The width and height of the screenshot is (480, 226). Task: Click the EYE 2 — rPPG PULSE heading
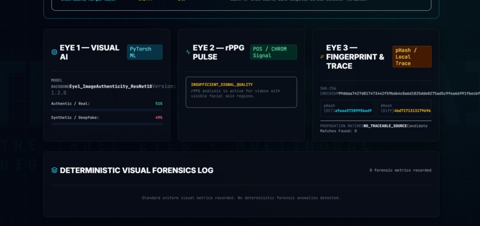(x=219, y=52)
